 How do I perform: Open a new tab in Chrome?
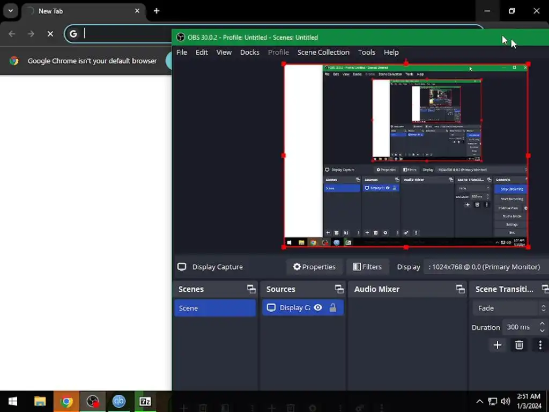click(x=157, y=11)
